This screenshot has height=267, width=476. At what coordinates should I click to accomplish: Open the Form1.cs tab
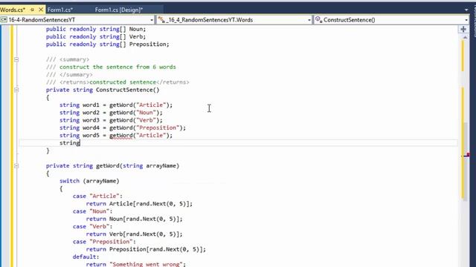pyautogui.click(x=60, y=10)
